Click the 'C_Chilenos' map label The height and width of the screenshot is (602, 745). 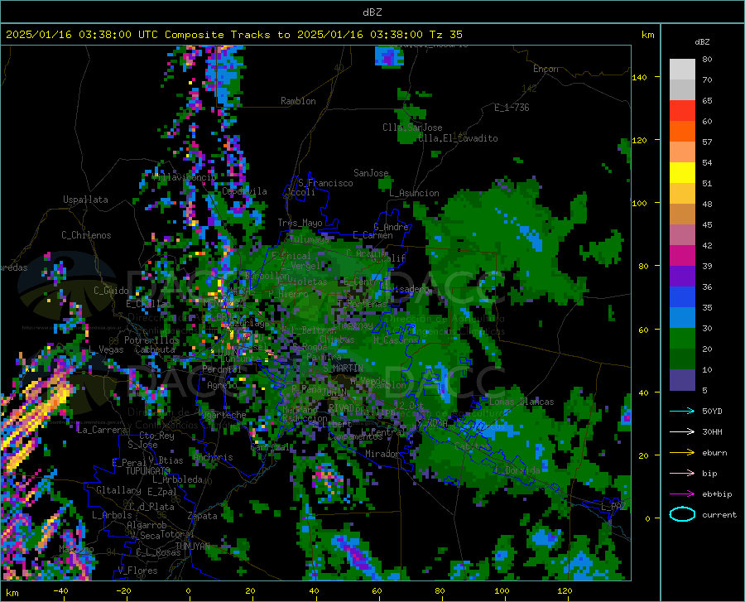[86, 235]
